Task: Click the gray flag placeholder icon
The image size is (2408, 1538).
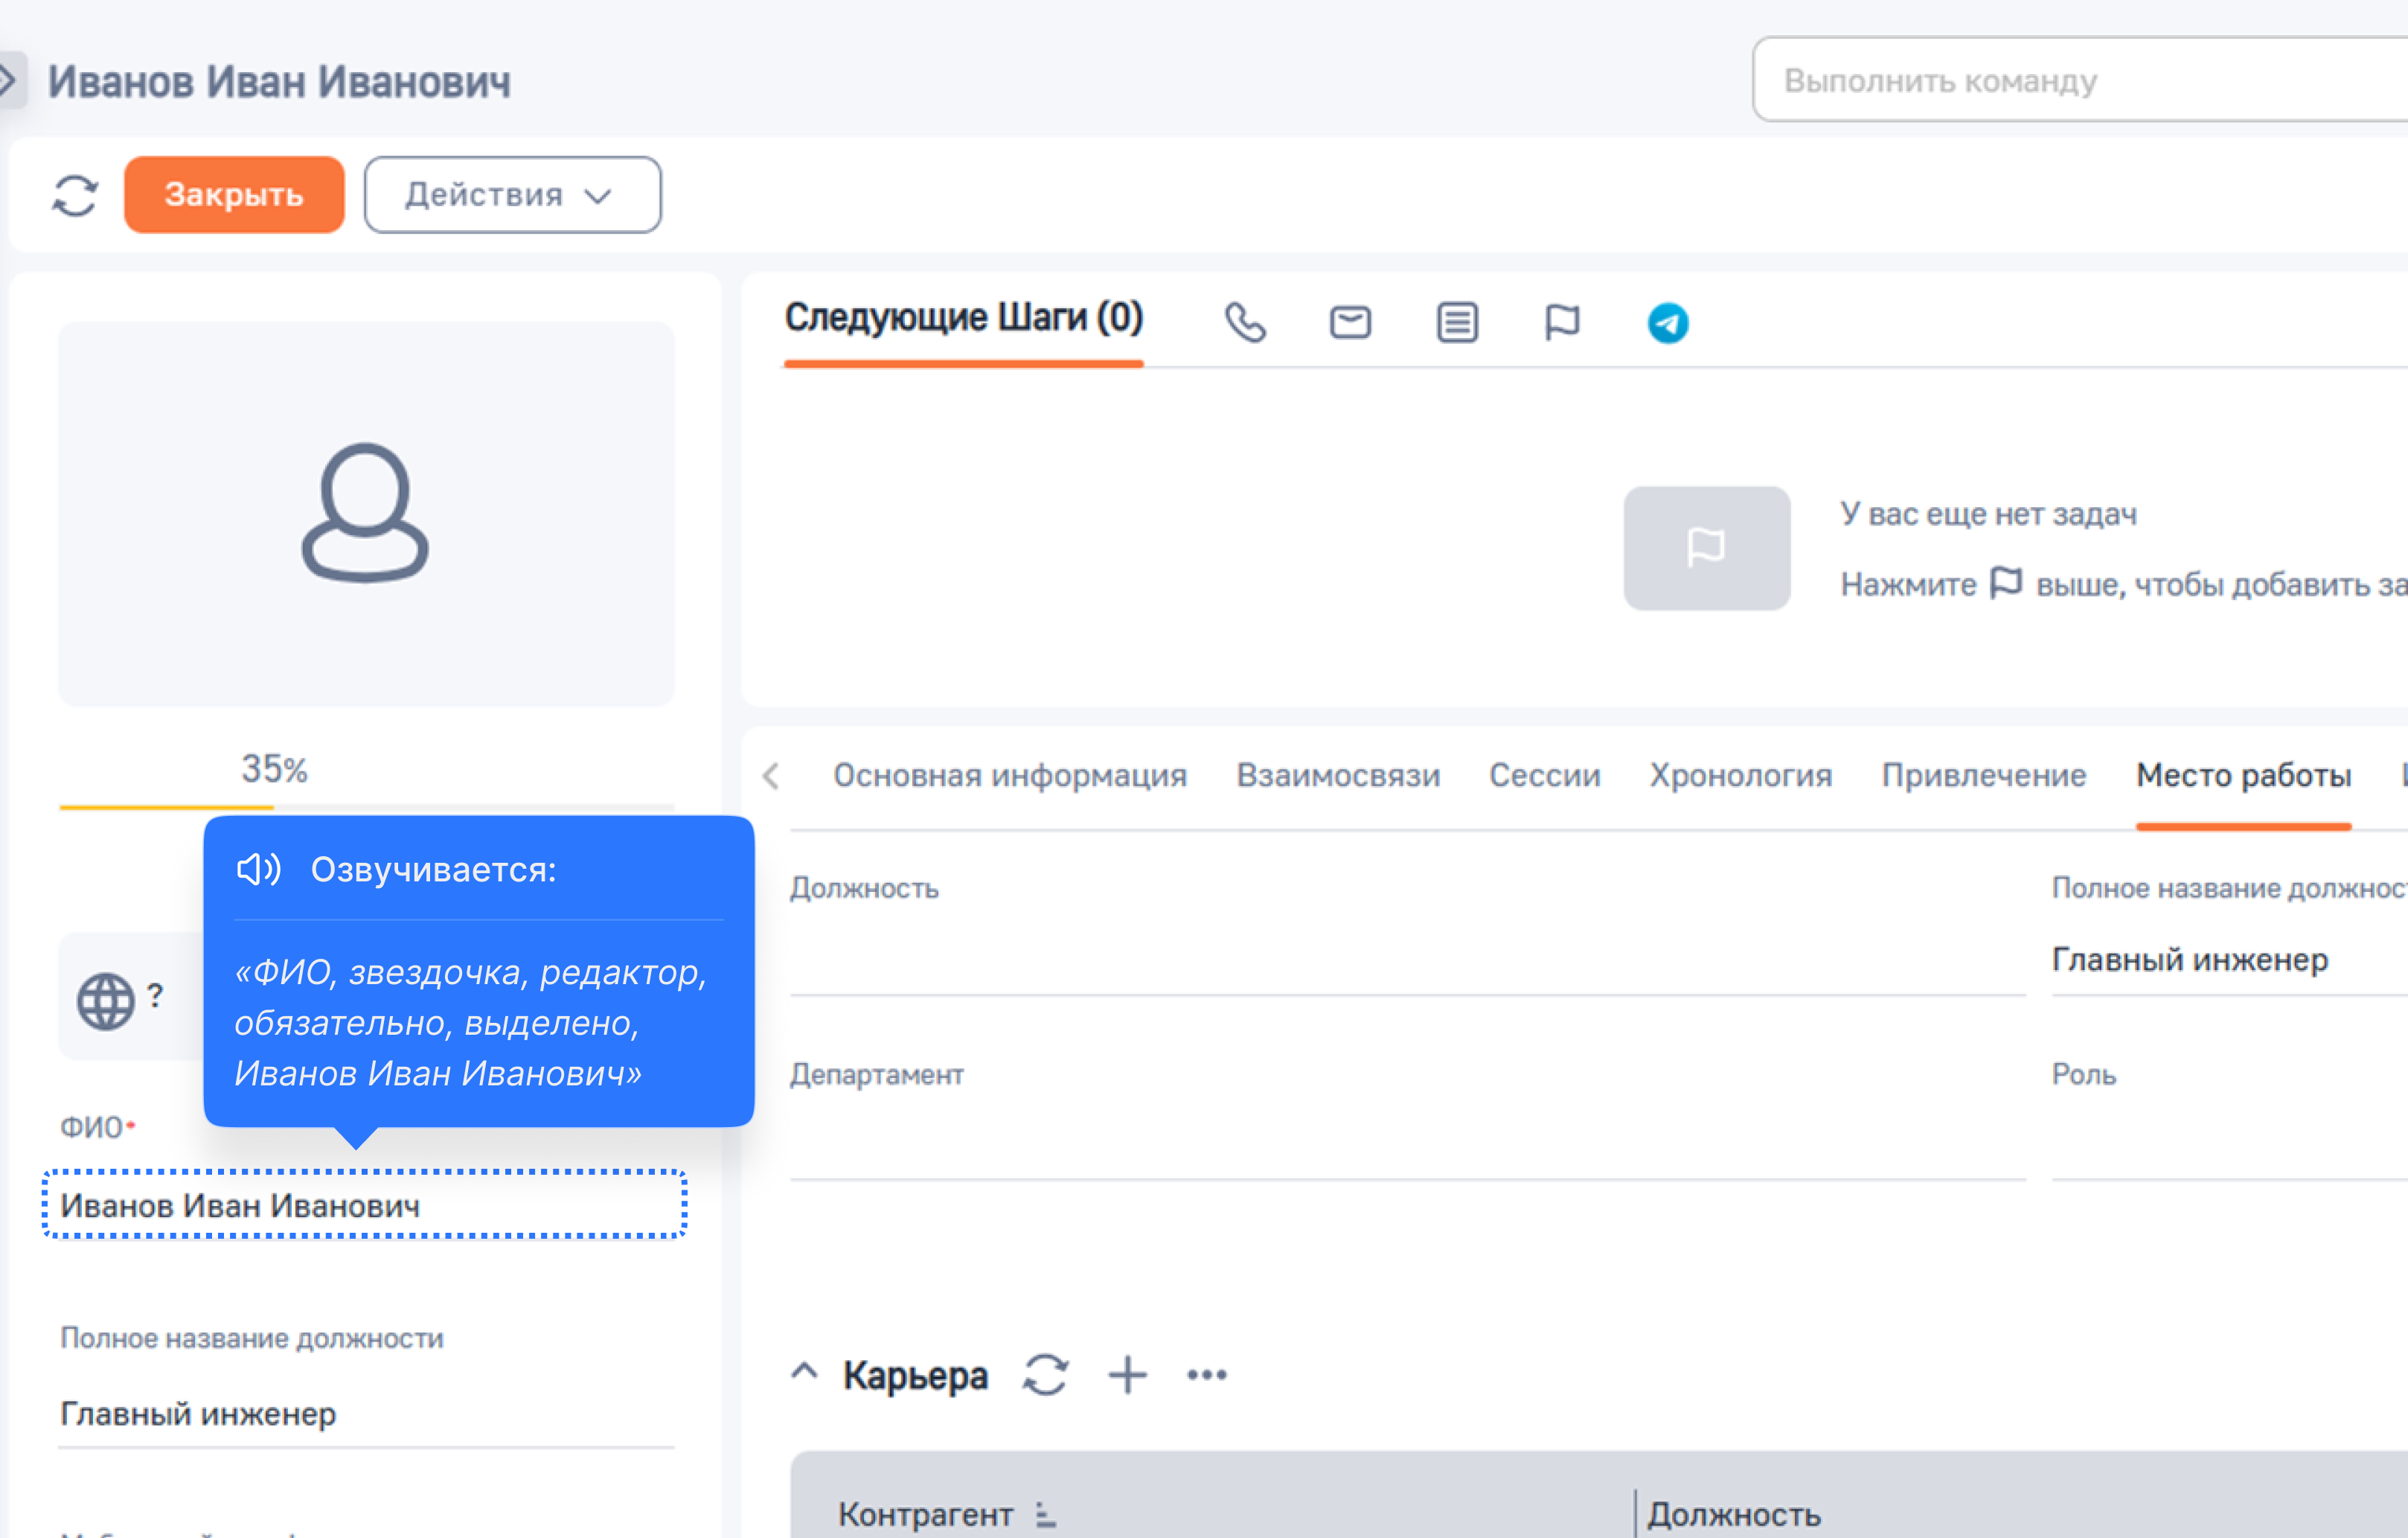Action: 1706,549
